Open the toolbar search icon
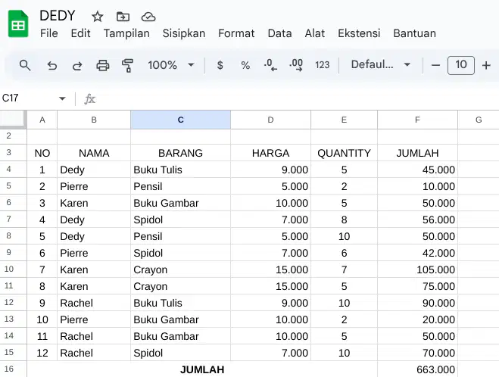Viewport: 499px width, 377px height. click(x=25, y=65)
